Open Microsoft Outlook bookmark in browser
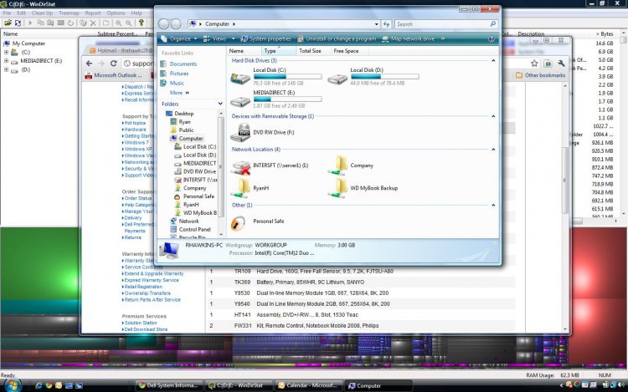This screenshot has width=628, height=392. point(113,75)
